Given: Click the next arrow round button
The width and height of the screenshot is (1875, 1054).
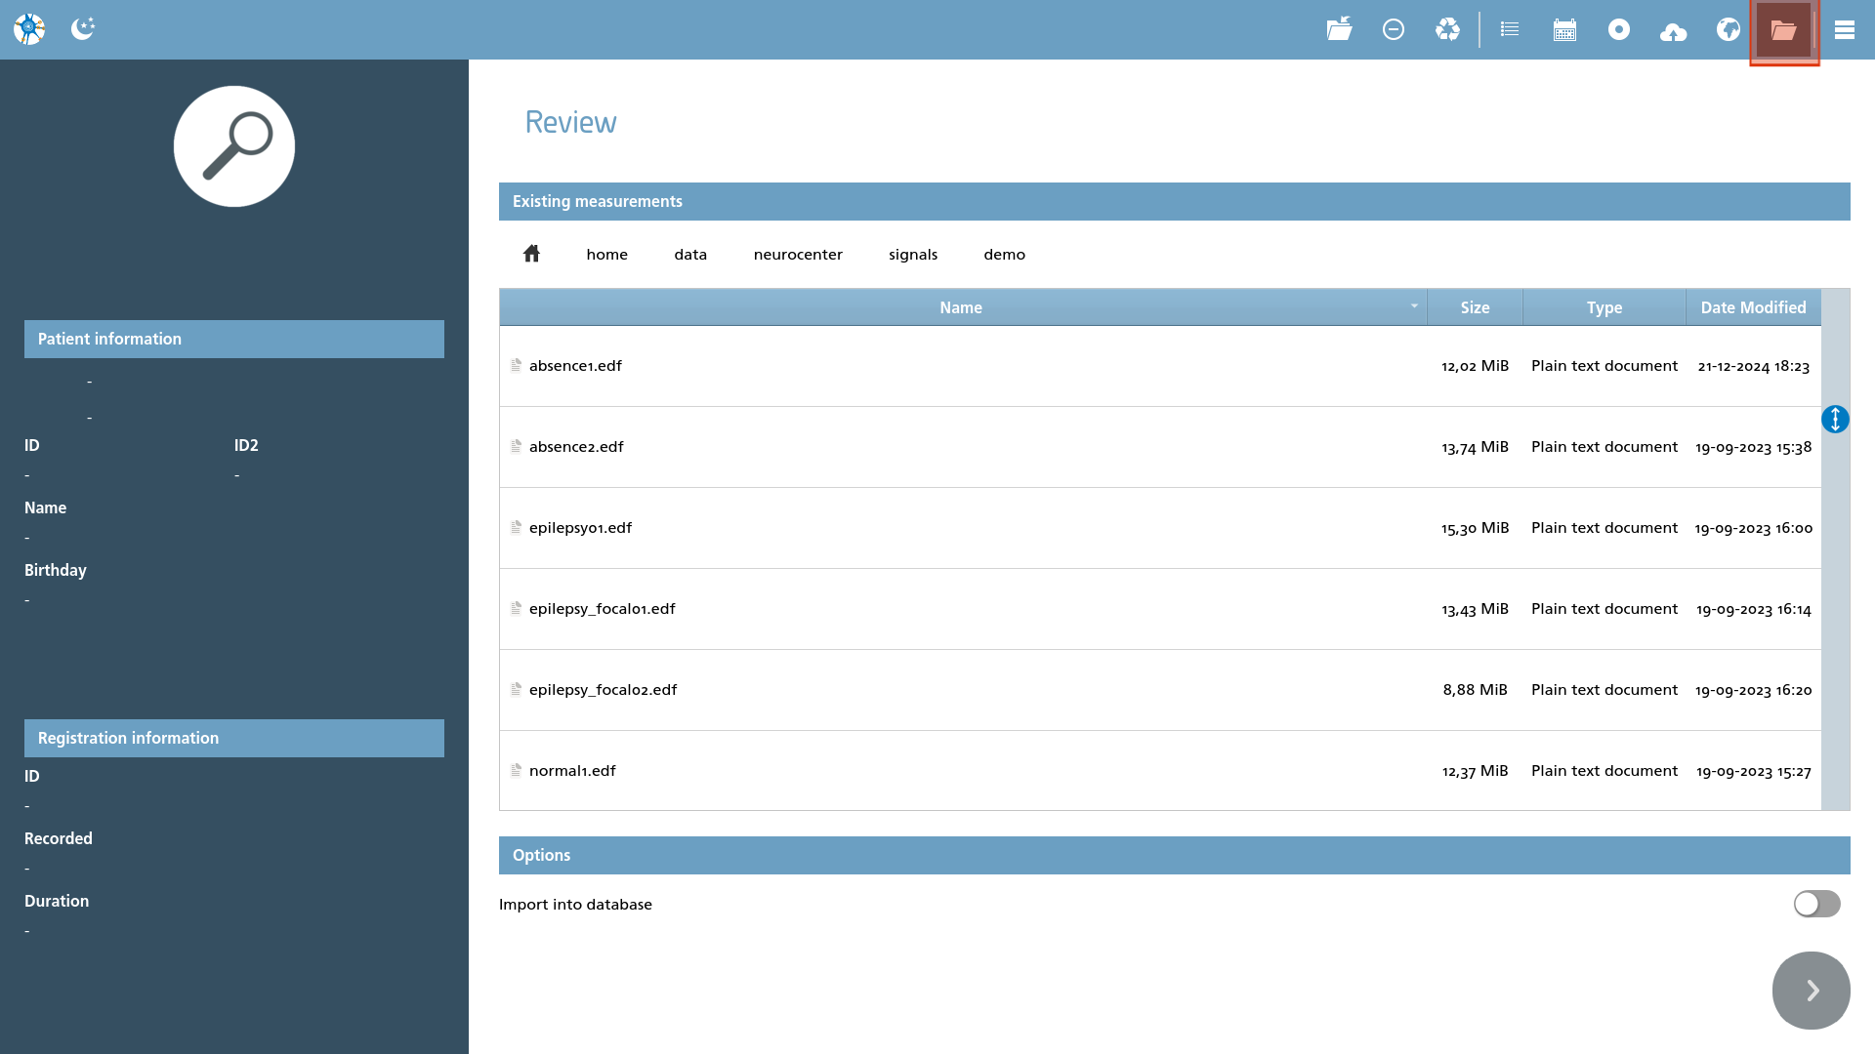Looking at the screenshot, I should pyautogui.click(x=1812, y=991).
